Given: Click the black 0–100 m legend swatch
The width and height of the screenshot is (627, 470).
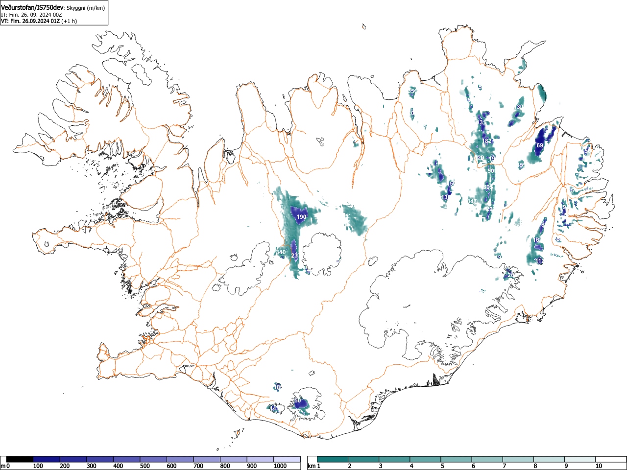Looking at the screenshot, I should point(20,459).
